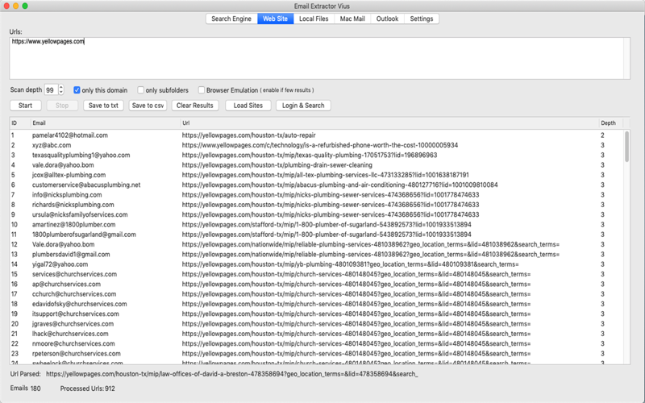Click the Depth column header
The height and width of the screenshot is (403, 645).
point(610,123)
